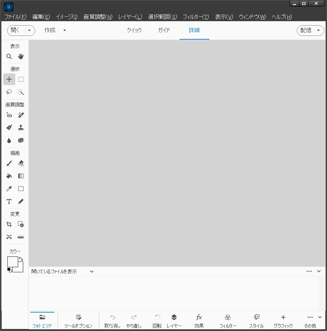
Task: Open the ヘルプ(H) menu
Action: [x=282, y=17]
